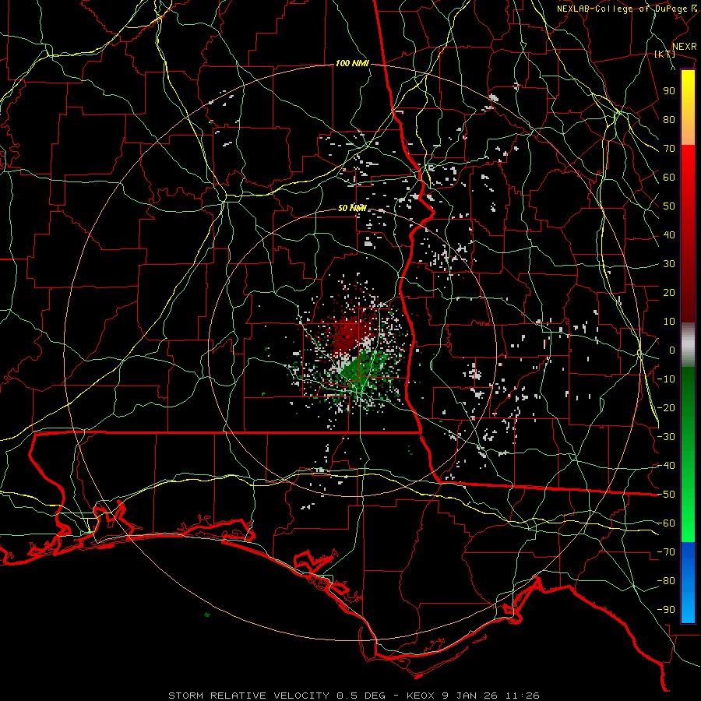
Task: Click the green inbound velocity cluster near the radar
Action: [x=365, y=369]
